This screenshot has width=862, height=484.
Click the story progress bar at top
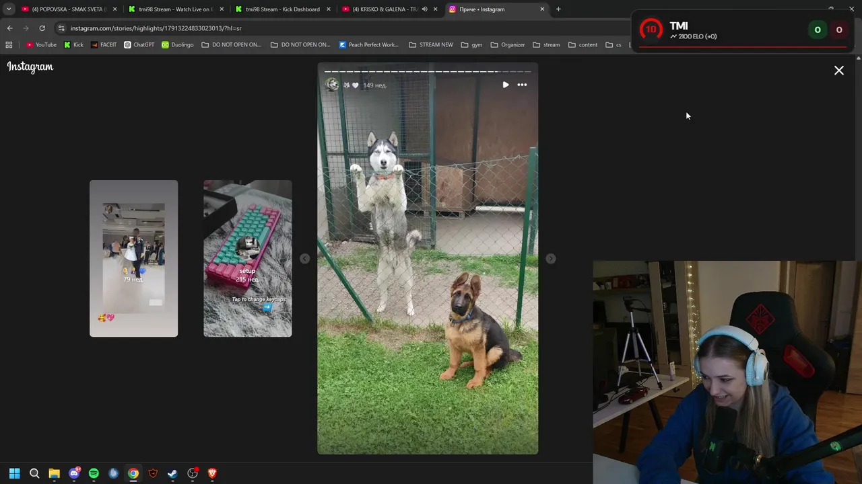point(428,71)
